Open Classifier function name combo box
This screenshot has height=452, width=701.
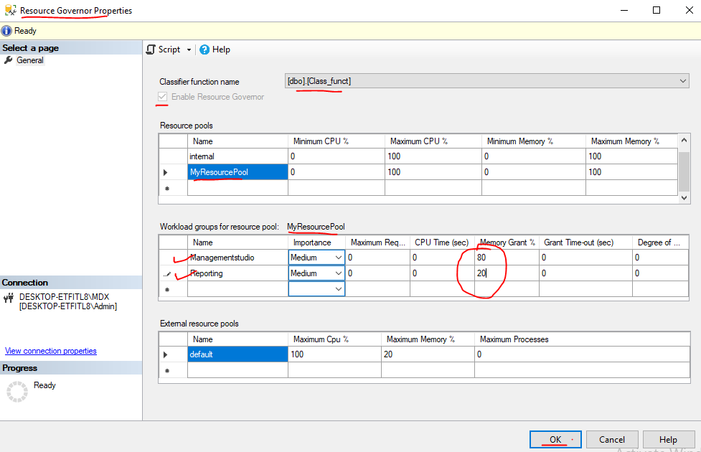click(487, 81)
